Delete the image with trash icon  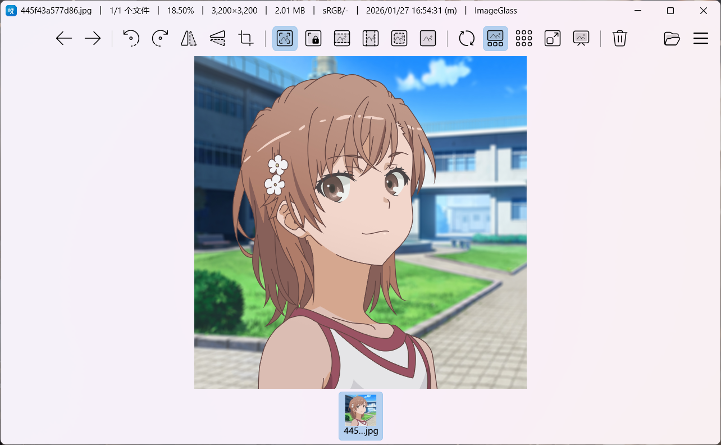pos(620,39)
